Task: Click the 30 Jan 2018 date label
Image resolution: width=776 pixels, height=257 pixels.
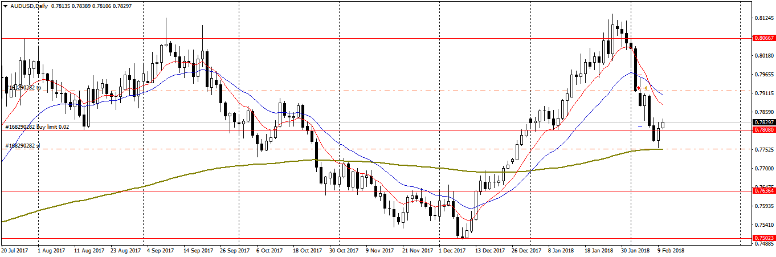Action: pyautogui.click(x=635, y=250)
